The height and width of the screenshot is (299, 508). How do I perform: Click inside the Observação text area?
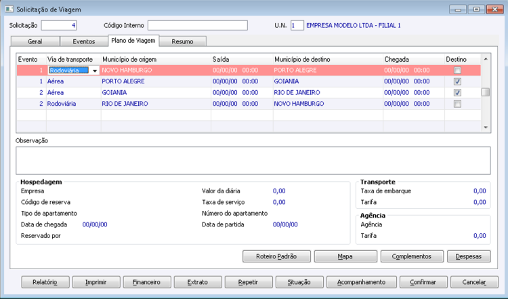click(253, 160)
